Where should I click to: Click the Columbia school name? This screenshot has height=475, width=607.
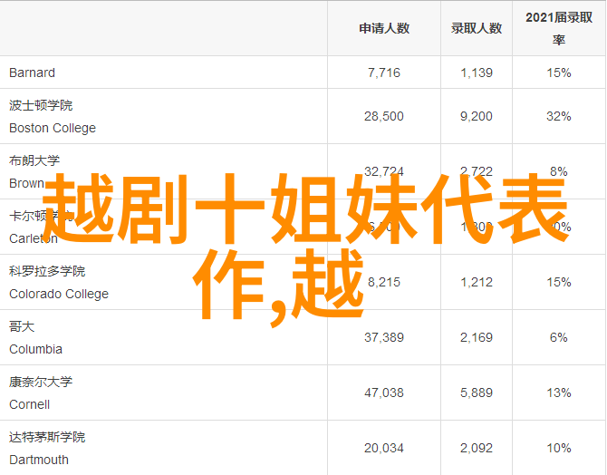[x=35, y=349]
